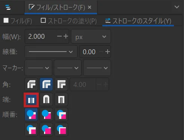The width and height of the screenshot is (184, 140).
Task: Increase stroke width with the plus button
Action: 66,37
